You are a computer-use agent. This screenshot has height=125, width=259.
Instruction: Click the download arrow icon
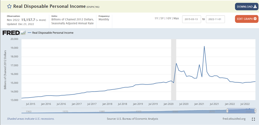[x=255, y=7]
